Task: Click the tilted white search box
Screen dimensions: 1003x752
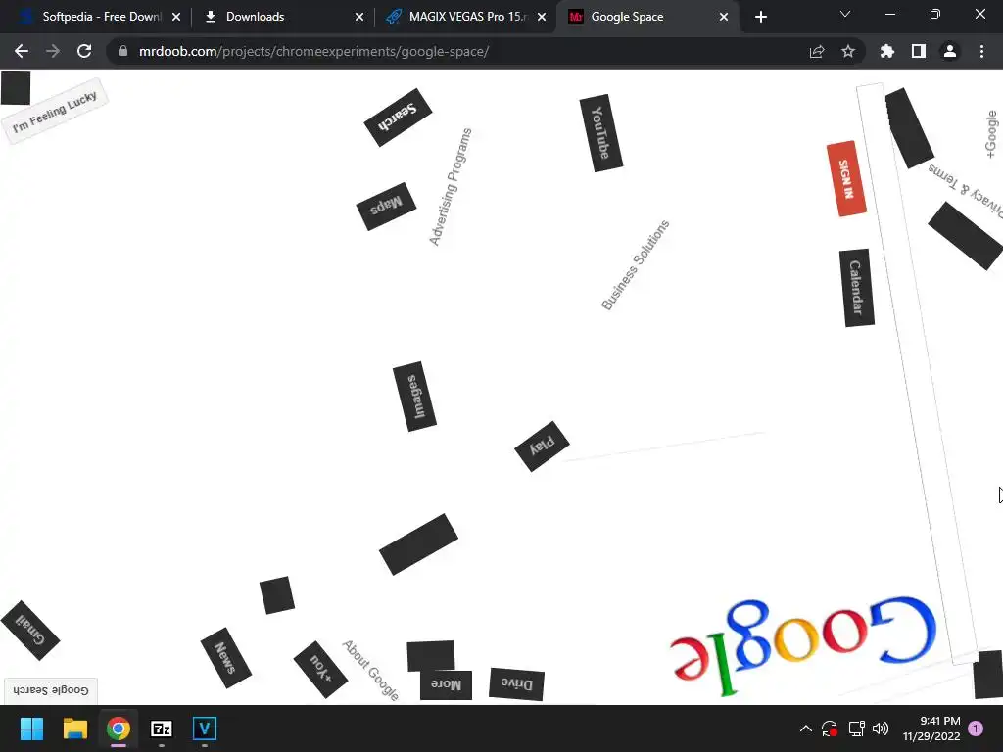Action: pyautogui.click(x=917, y=374)
